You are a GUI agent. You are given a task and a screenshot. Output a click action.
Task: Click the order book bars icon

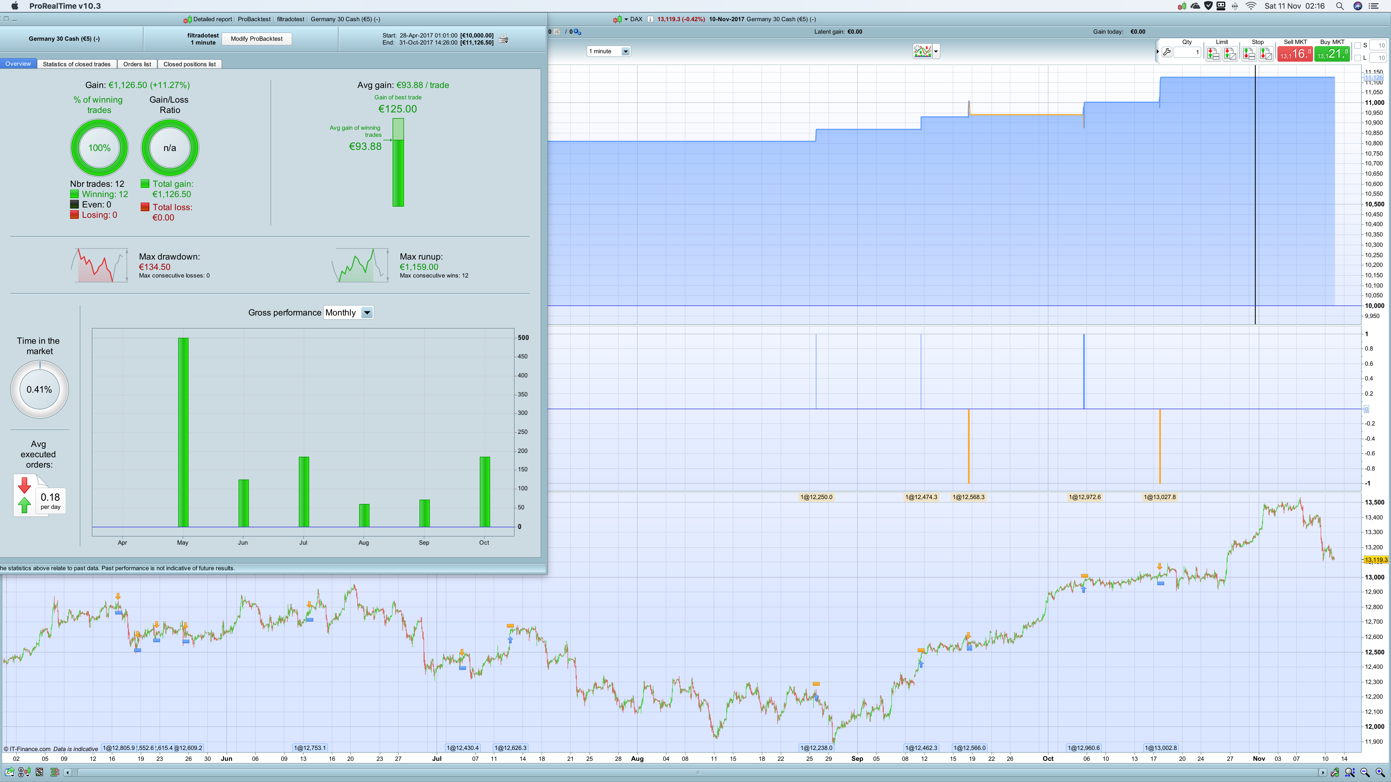pos(55,772)
